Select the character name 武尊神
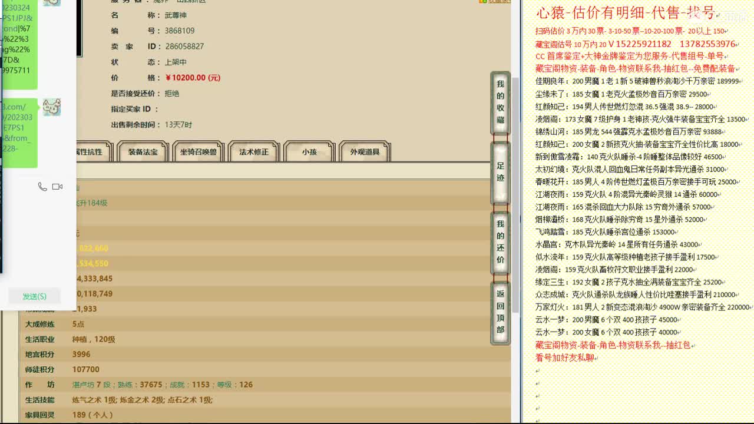754x424 pixels. coord(176,15)
